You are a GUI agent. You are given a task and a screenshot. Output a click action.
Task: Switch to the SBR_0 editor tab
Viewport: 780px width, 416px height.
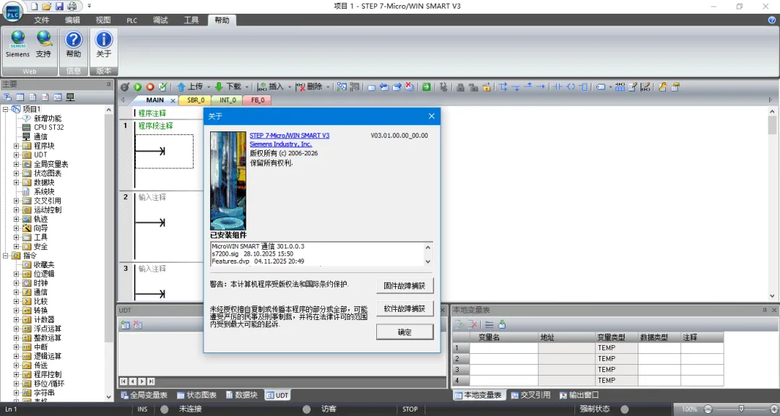pyautogui.click(x=196, y=100)
